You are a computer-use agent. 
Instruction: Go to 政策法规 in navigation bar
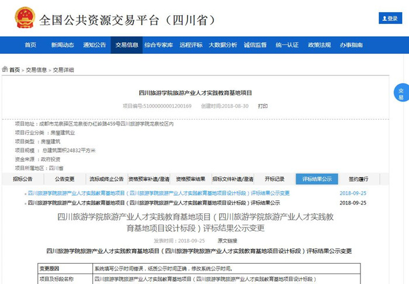(319, 45)
